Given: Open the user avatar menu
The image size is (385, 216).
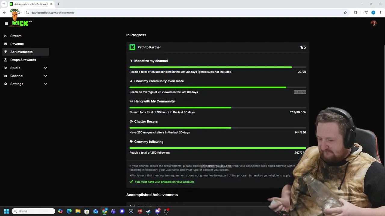Looking at the screenshot, I should pyautogui.click(x=374, y=23).
